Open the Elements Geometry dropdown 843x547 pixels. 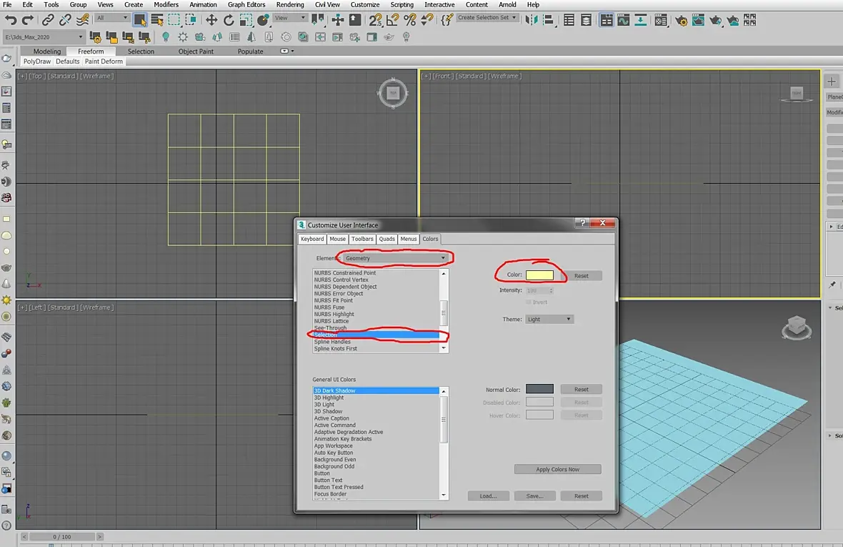pyautogui.click(x=397, y=258)
